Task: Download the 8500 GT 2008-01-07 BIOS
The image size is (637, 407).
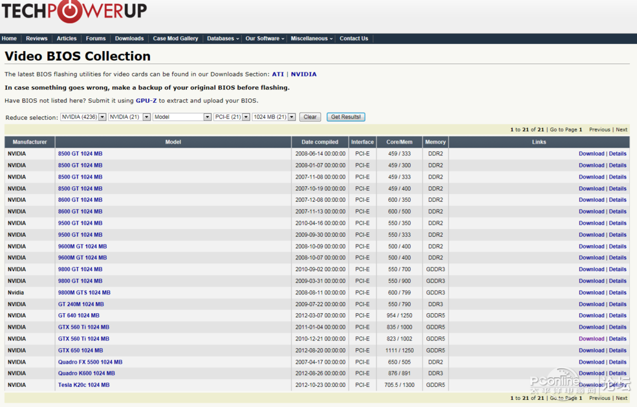Action: click(x=592, y=166)
